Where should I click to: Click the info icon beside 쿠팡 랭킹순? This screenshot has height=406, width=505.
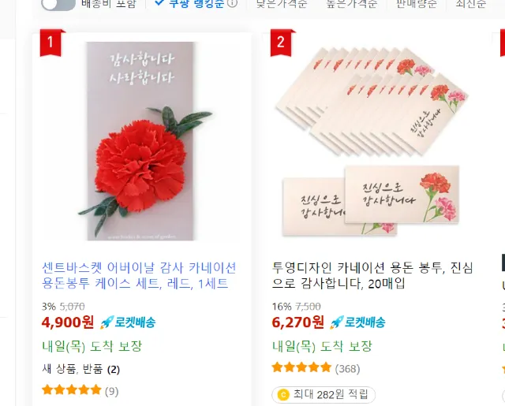click(232, 3)
